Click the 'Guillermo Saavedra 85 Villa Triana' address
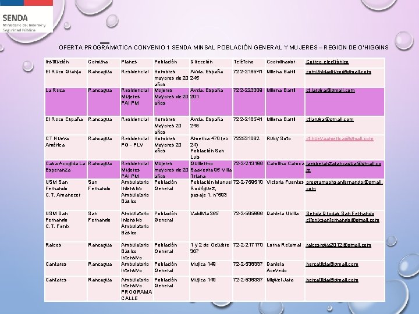The height and width of the screenshot is (314, 419). (211, 170)
